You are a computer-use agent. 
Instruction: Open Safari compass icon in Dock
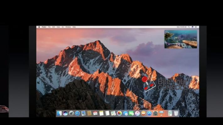pos(77,113)
